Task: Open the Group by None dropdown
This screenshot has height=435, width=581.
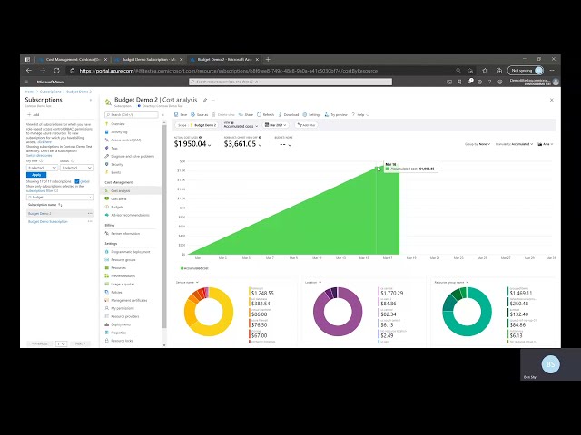Action: click(478, 144)
